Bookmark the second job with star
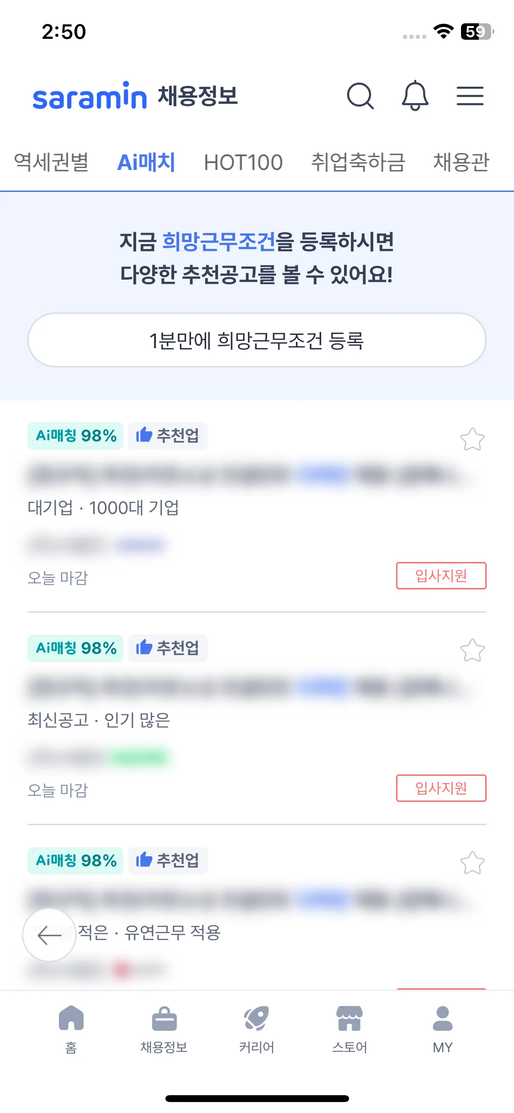The width and height of the screenshot is (514, 1113). tap(472, 650)
